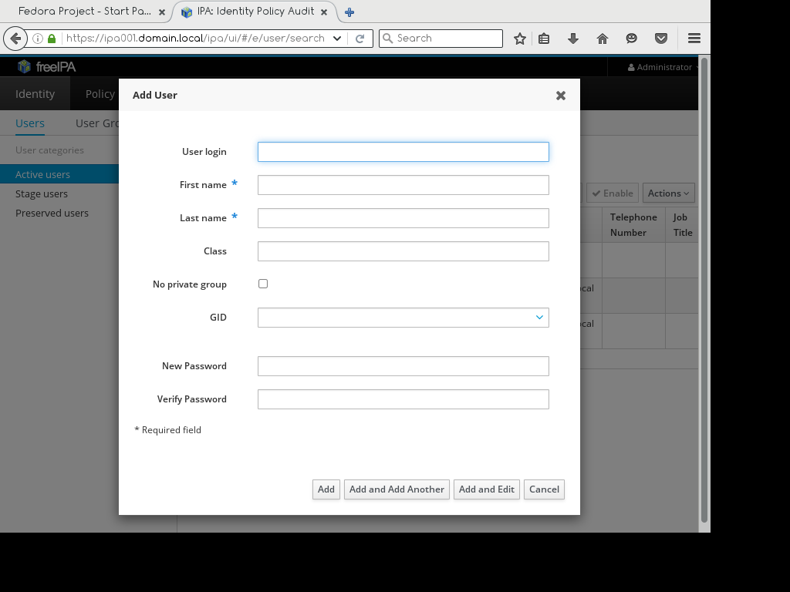Show bookmarks list icon
Viewport: 790px width, 592px height.
(544, 39)
